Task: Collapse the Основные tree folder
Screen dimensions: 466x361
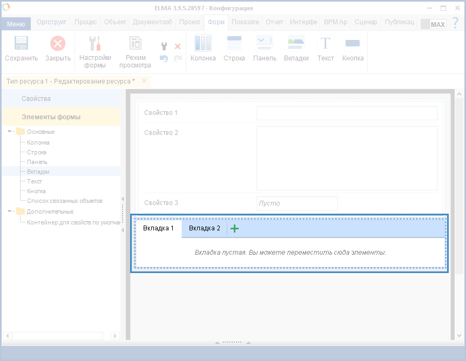Action: click(10, 132)
